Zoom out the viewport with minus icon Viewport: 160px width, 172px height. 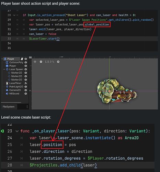pyautogui.click(x=41, y=62)
